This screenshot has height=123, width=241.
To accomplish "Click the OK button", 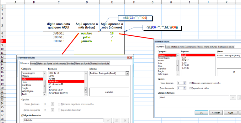I will [201, 113].
